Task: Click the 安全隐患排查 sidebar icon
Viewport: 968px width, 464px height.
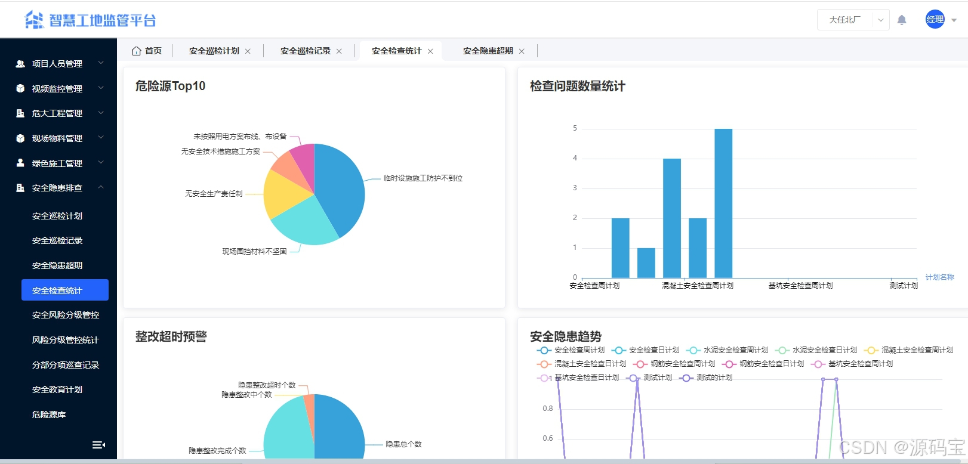Action: (20, 188)
